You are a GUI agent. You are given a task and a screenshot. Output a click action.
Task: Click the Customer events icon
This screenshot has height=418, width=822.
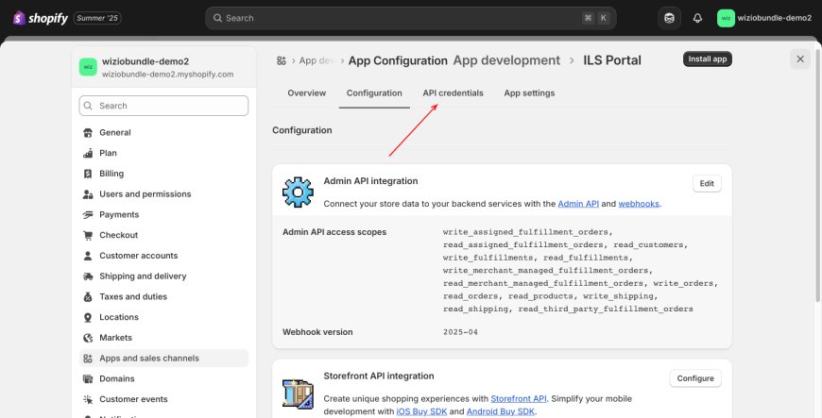pos(88,399)
